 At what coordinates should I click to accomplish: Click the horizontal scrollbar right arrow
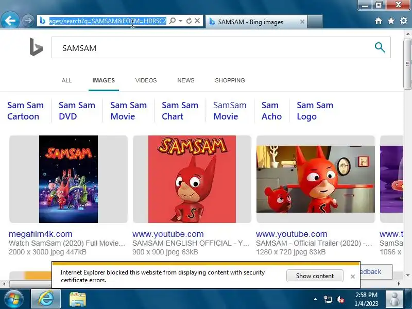click(399, 284)
